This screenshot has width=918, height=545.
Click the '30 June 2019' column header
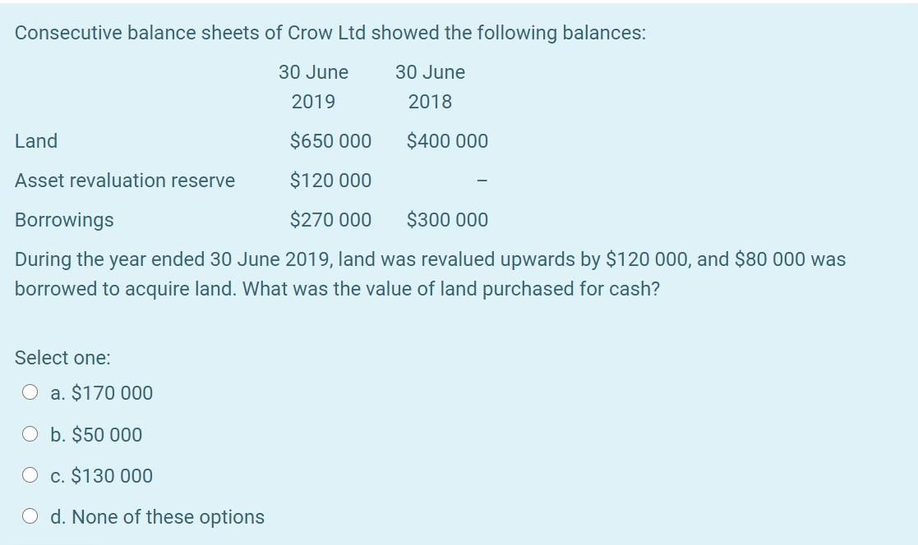[313, 86]
